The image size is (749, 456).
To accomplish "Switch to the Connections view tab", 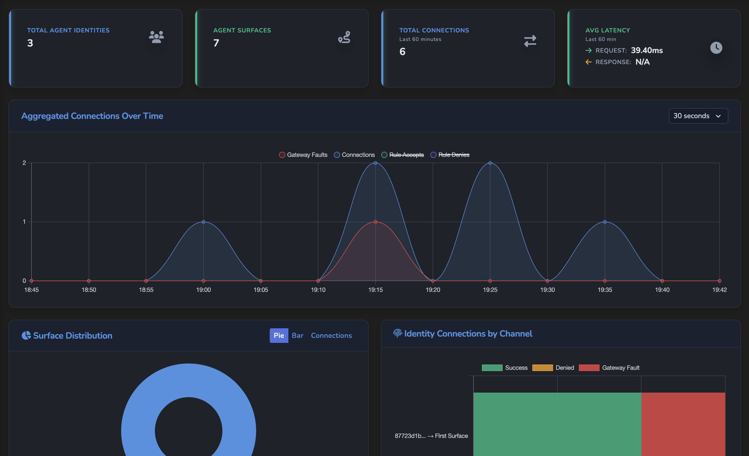I will pyautogui.click(x=331, y=336).
